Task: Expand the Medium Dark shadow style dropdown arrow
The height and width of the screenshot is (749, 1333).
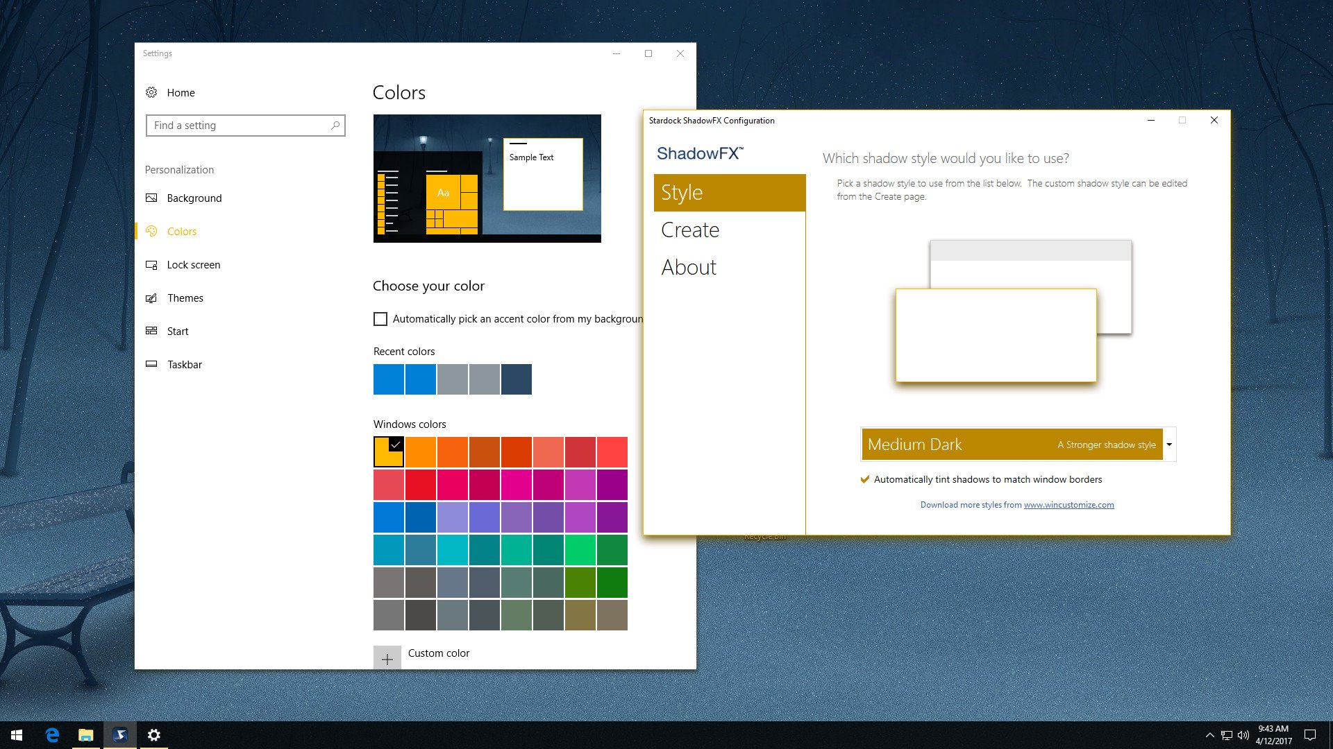Action: [1169, 445]
